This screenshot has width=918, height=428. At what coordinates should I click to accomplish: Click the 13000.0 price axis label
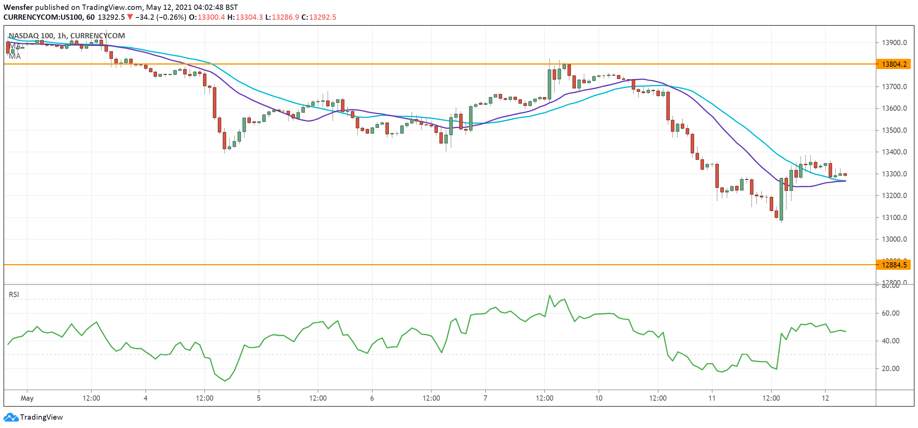point(894,239)
